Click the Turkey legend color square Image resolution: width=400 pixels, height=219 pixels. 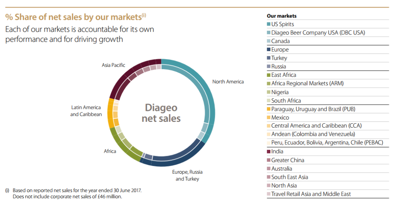[269, 58]
